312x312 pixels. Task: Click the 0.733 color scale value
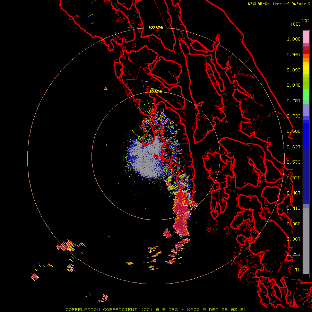click(x=294, y=116)
